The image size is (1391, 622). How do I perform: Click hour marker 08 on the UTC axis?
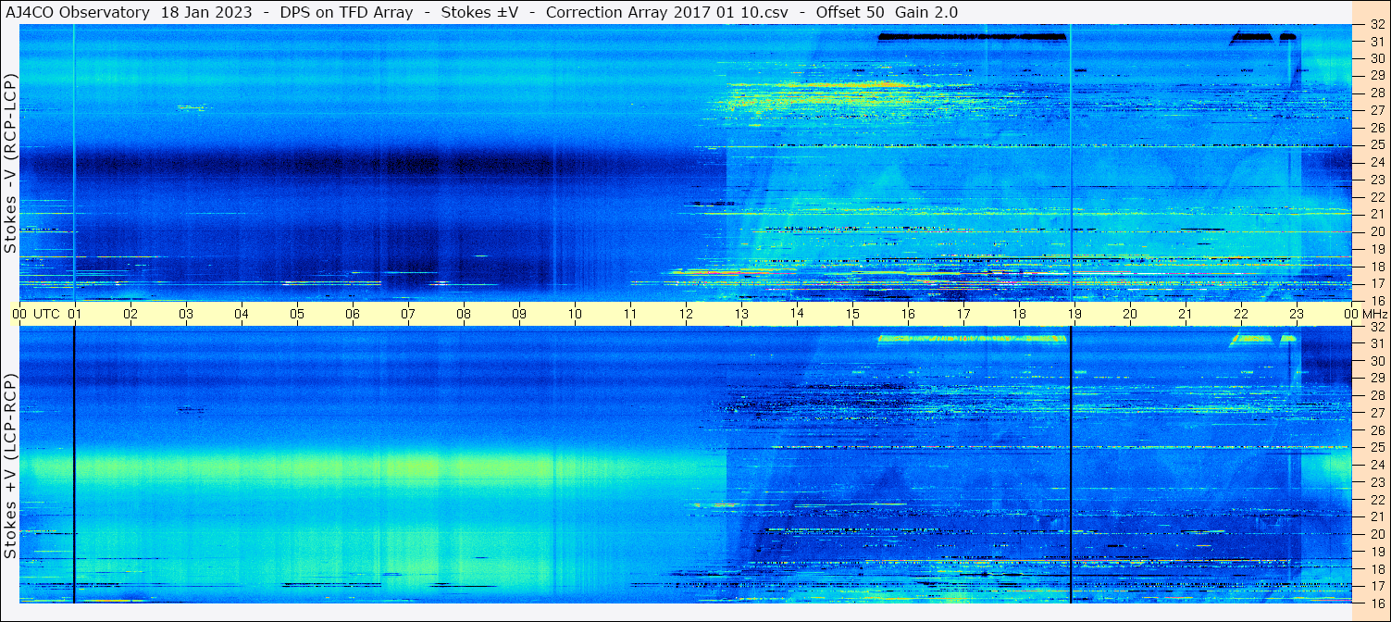(464, 315)
